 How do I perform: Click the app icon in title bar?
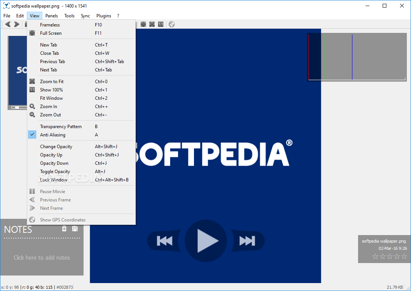coord(6,6)
